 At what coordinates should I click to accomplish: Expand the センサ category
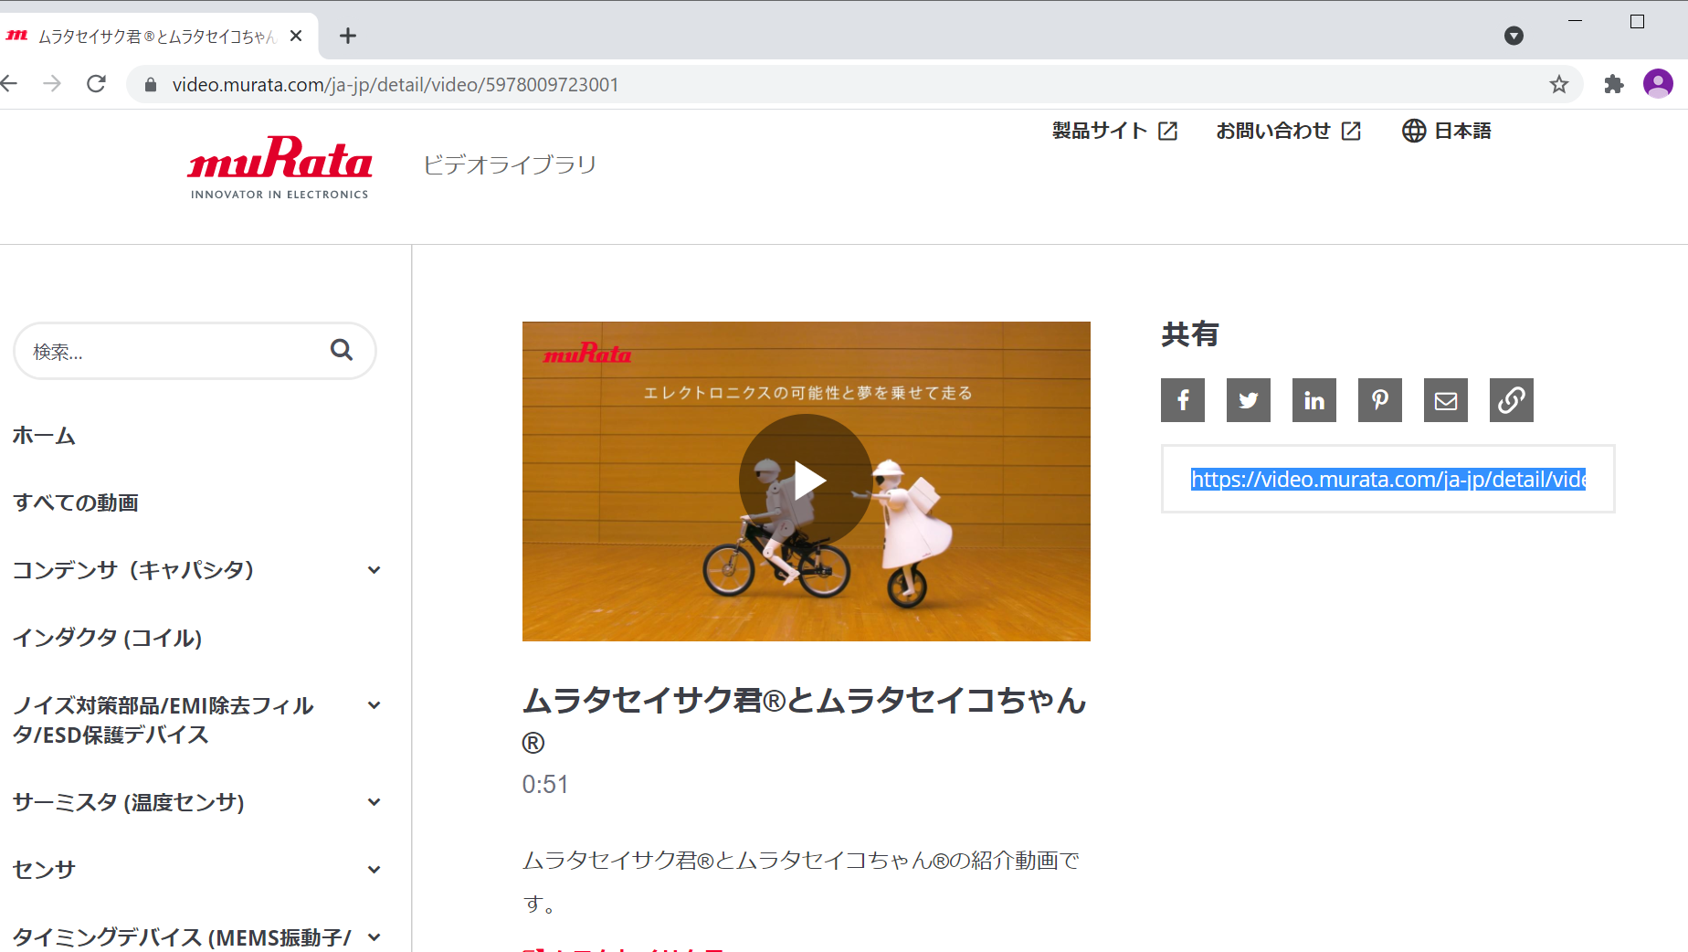pos(374,870)
